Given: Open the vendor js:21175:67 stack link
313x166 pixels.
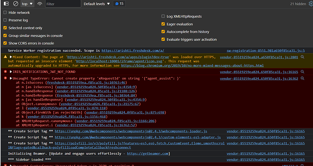Looking at the screenshot, I should [x=100, y=104].
